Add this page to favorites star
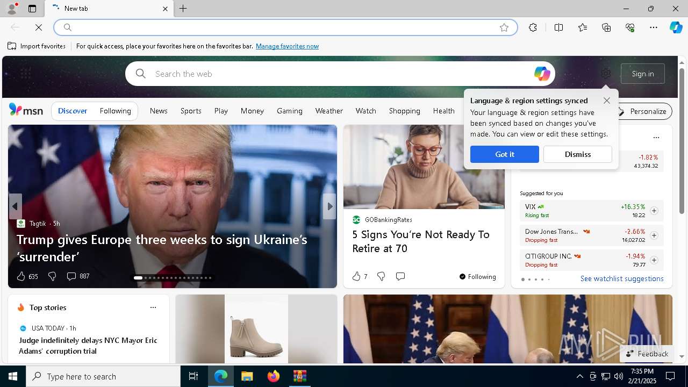The image size is (688, 387). (504, 27)
